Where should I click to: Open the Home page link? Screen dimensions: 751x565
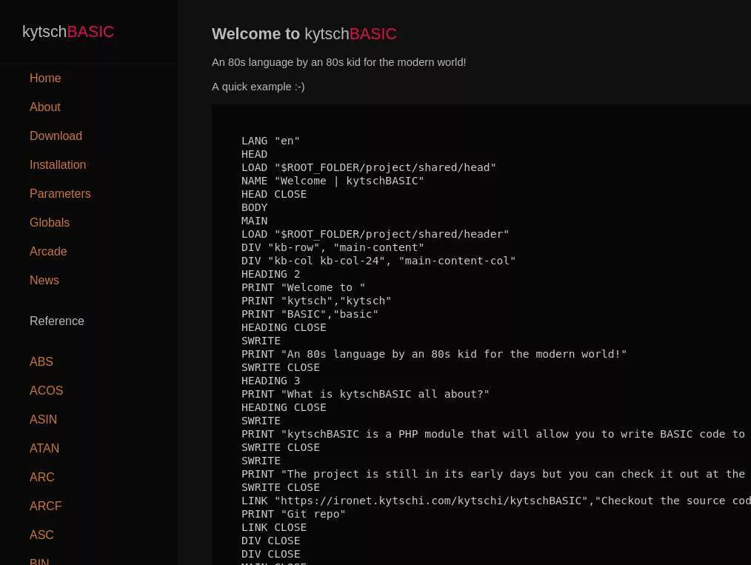[x=45, y=78]
